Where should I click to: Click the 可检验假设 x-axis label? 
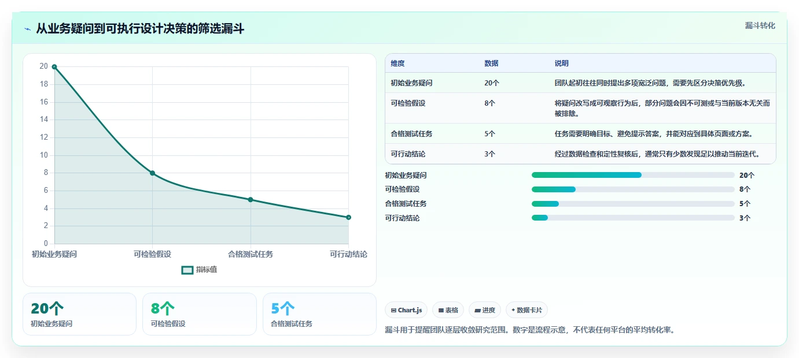152,254
